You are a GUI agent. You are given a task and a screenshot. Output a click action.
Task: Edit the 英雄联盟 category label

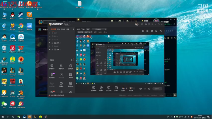point(85,32)
